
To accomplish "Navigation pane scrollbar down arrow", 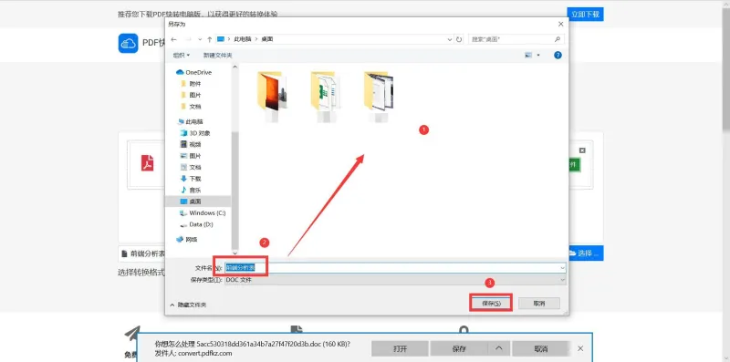I will pyautogui.click(x=235, y=253).
